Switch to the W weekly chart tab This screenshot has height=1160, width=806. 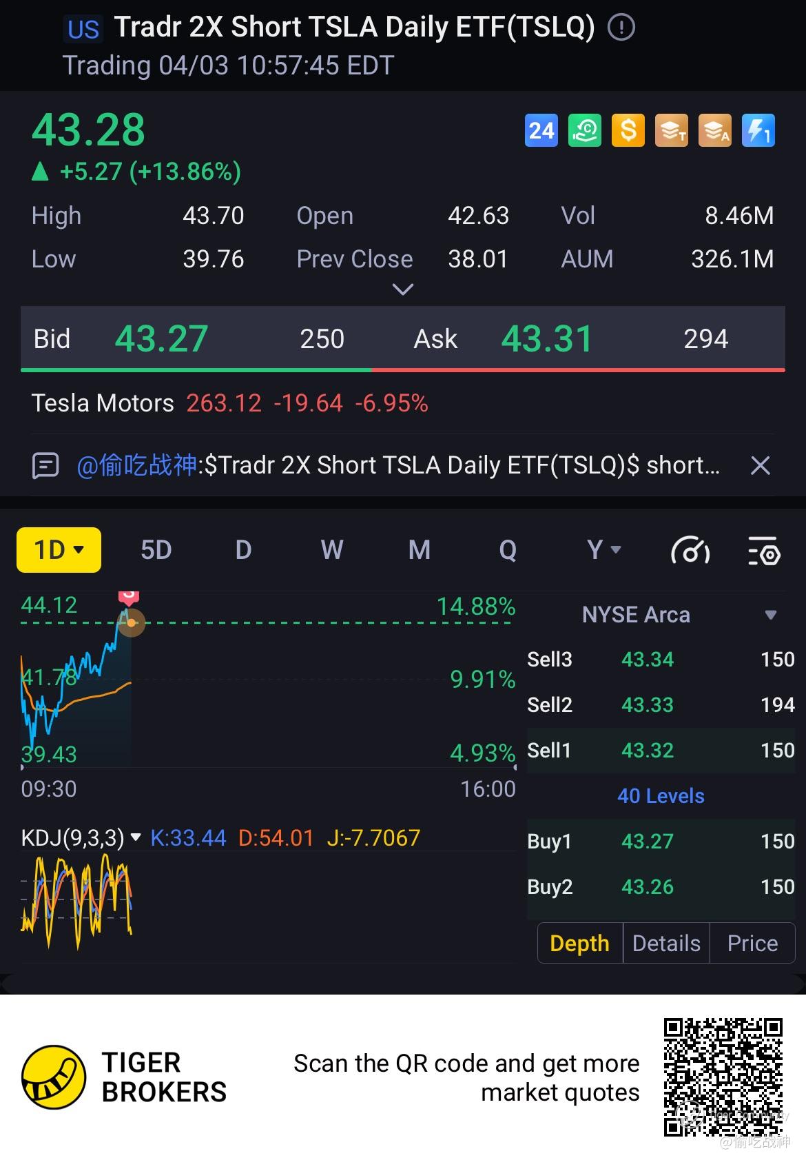331,550
